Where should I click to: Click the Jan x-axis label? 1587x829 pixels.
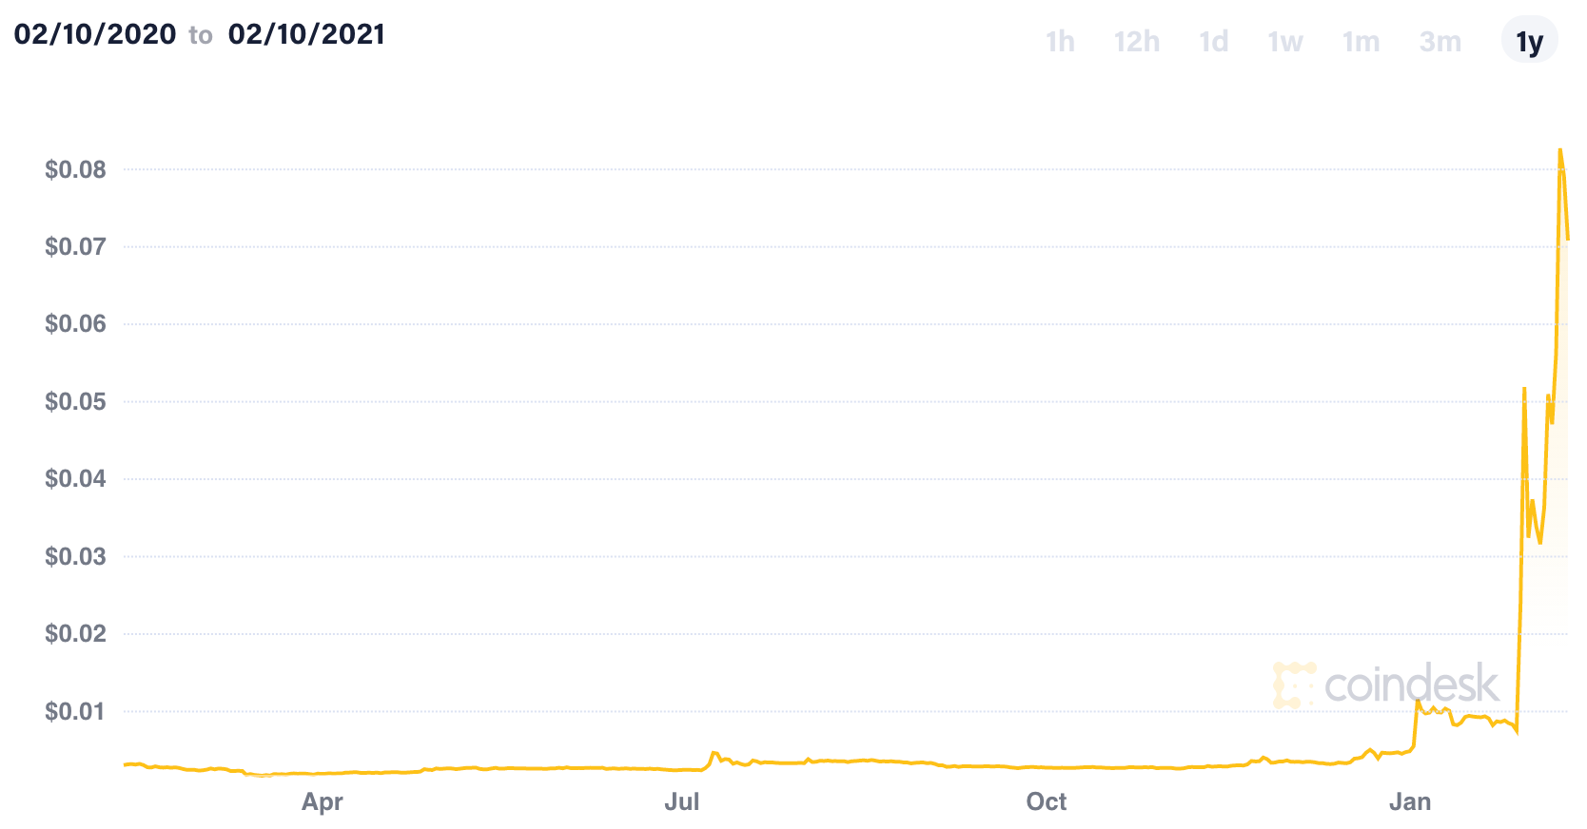coord(1409,801)
